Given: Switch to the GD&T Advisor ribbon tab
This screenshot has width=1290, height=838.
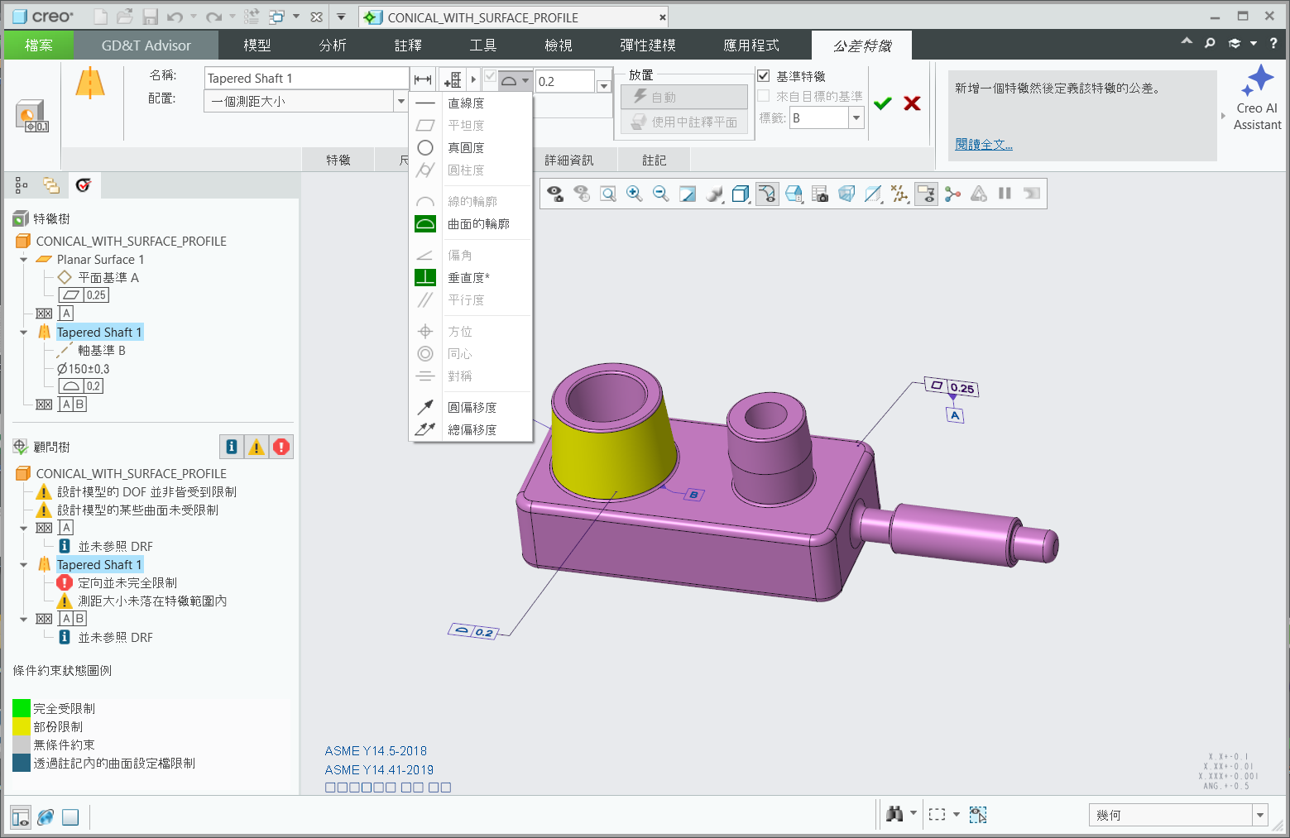Looking at the screenshot, I should pos(146,45).
